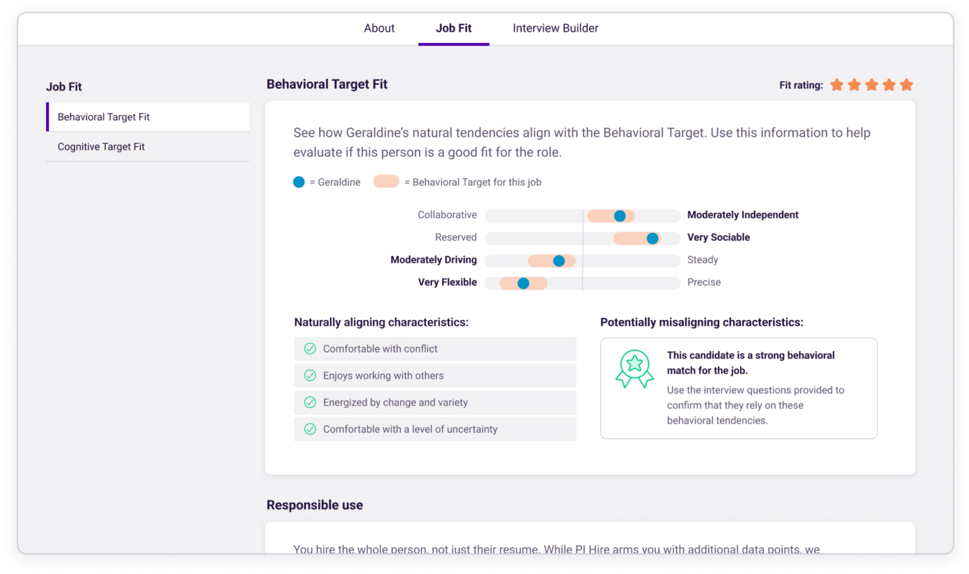The height and width of the screenshot is (574, 969).
Task: Click the strong behavioral match message box
Action: tap(738, 388)
